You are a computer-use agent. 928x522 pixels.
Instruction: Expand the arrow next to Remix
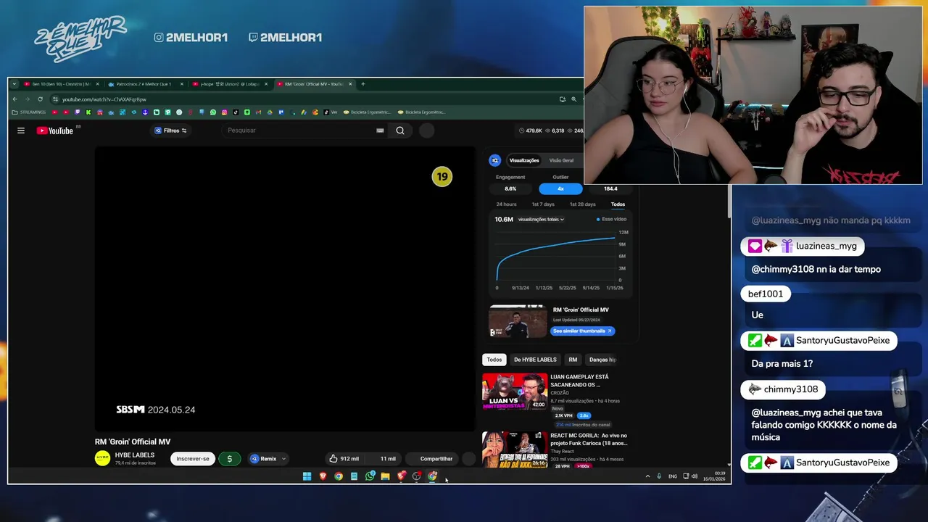283,459
